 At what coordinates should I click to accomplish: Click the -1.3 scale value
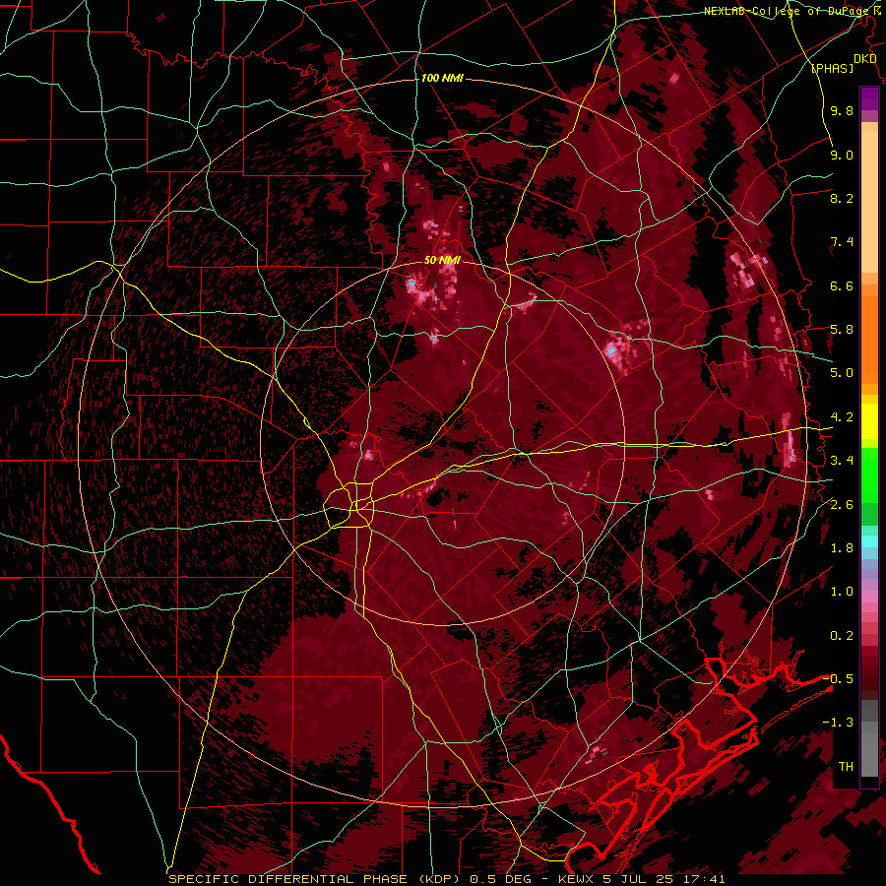(x=838, y=723)
